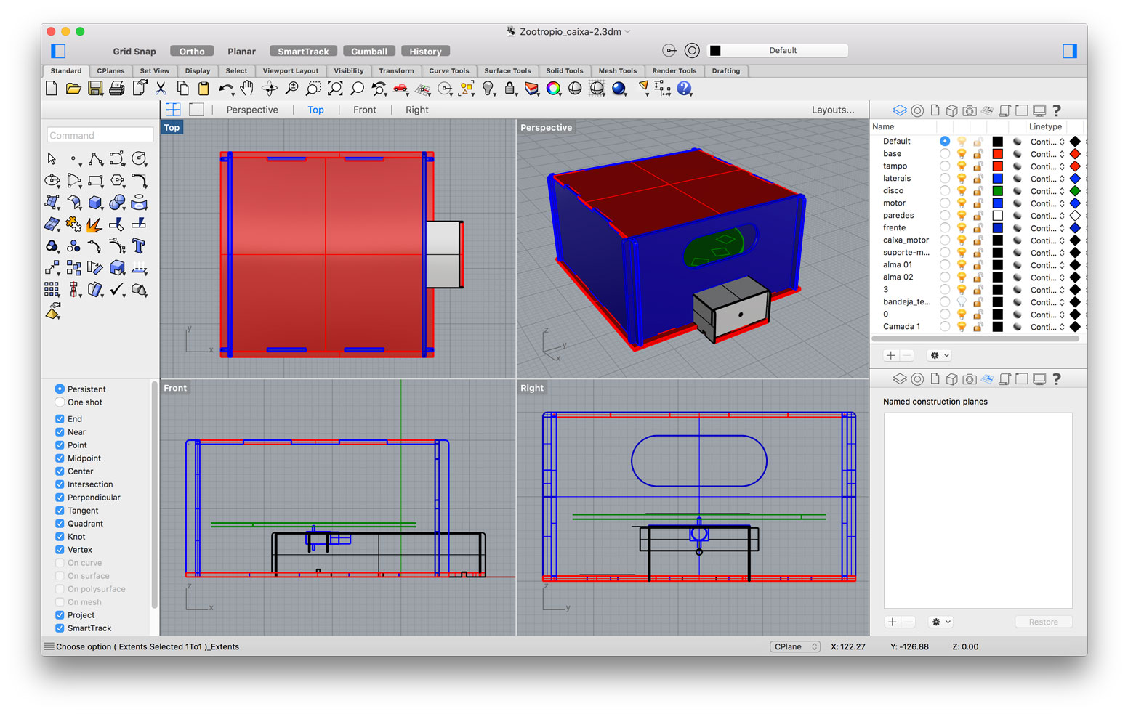Select the One shot radio button
1128x714 pixels.
(x=60, y=402)
